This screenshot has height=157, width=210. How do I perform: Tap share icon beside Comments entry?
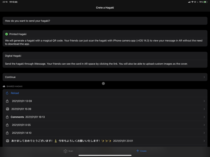tap(7, 117)
